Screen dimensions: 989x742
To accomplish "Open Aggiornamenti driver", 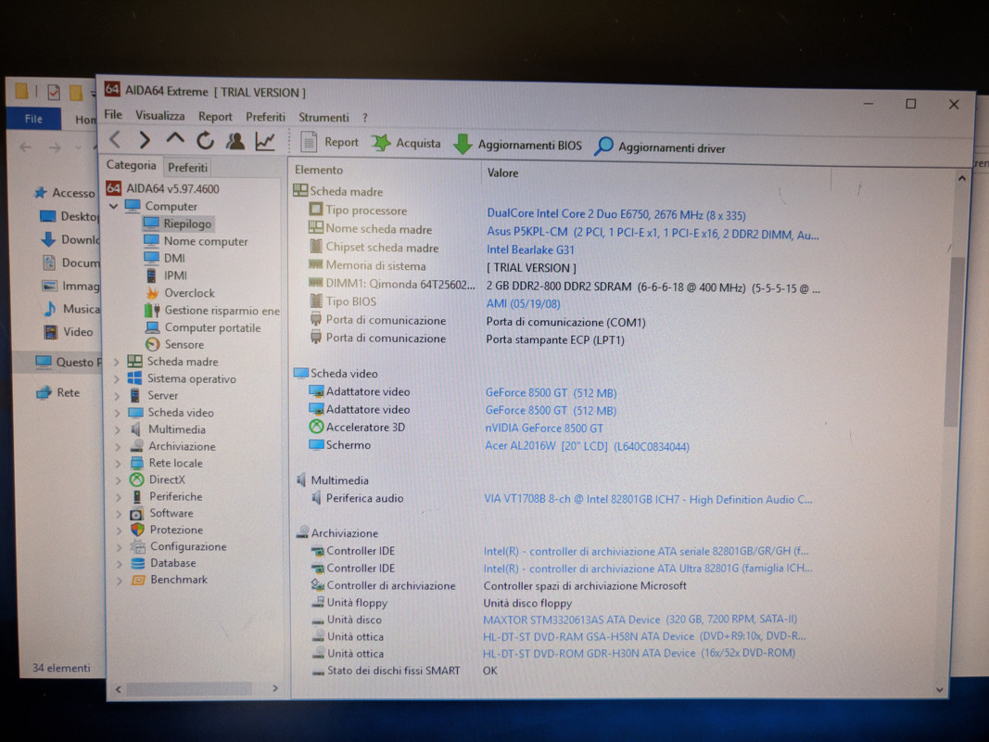I will click(x=660, y=147).
